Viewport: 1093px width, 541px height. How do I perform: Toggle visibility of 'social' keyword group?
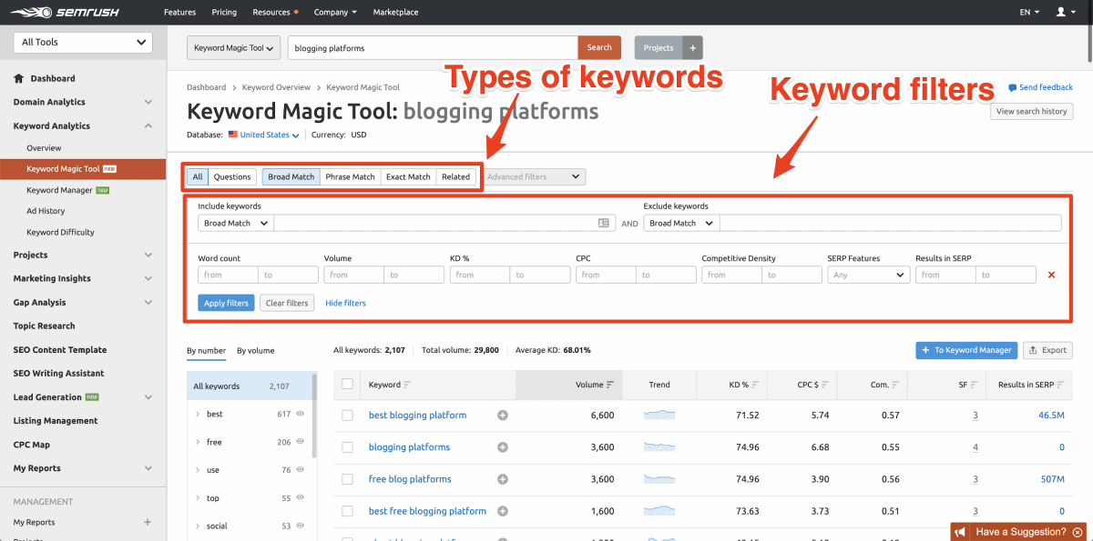300,526
